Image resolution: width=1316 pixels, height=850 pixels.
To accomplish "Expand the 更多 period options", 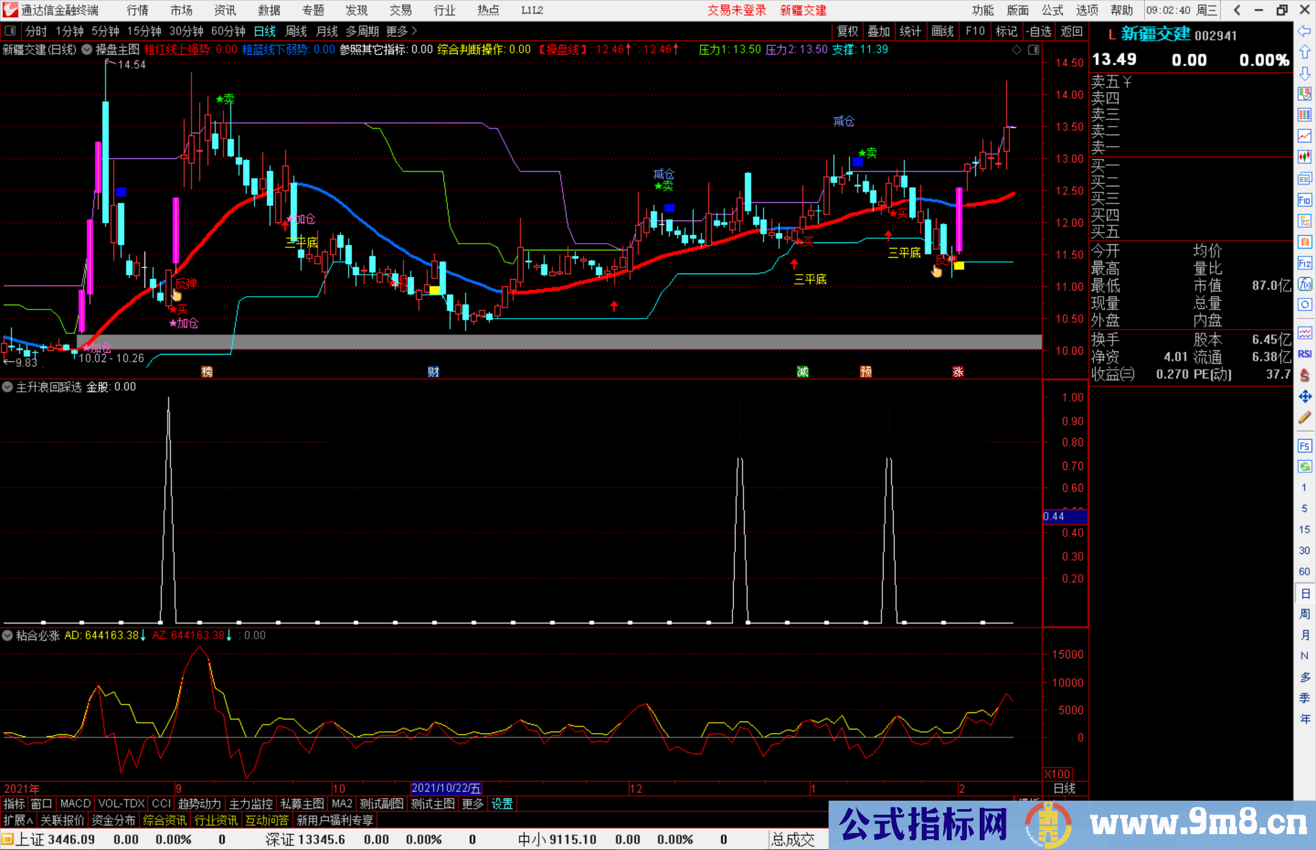I will tap(401, 31).
